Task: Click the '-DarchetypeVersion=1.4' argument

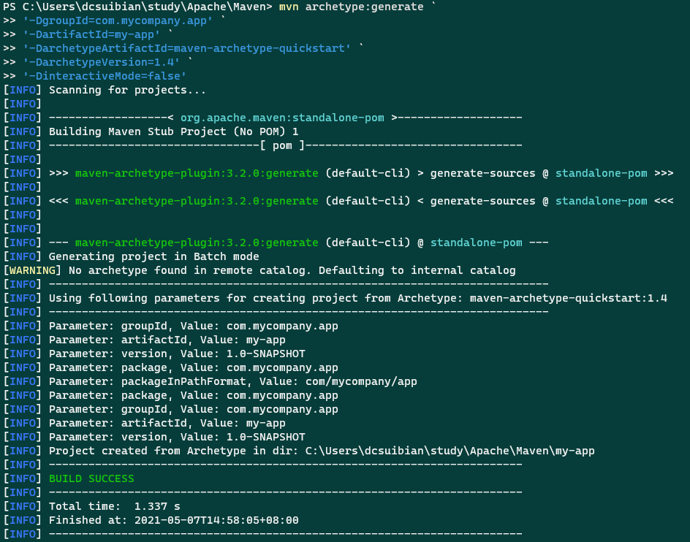Action: 102,62
